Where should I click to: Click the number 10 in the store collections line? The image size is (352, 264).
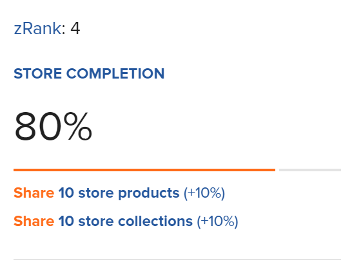pyautogui.click(x=66, y=221)
